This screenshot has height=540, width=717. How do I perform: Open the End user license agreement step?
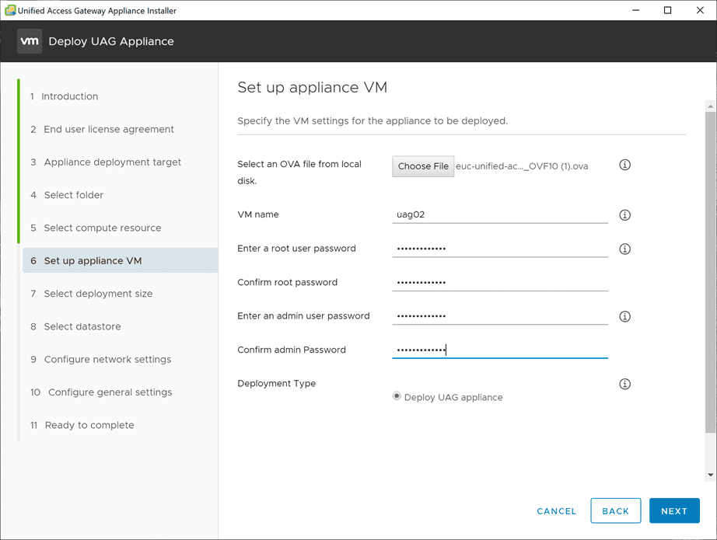click(x=108, y=129)
